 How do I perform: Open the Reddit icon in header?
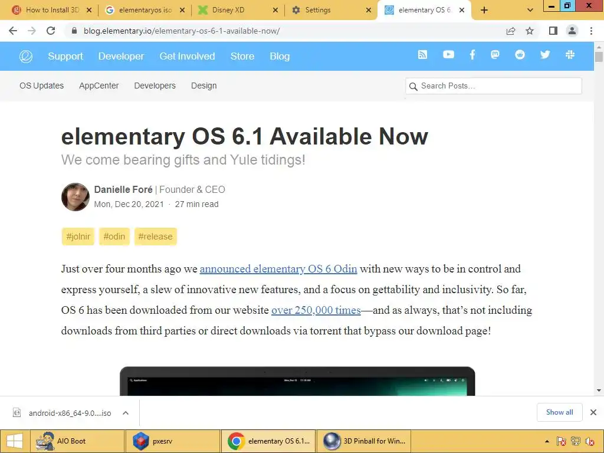(520, 55)
